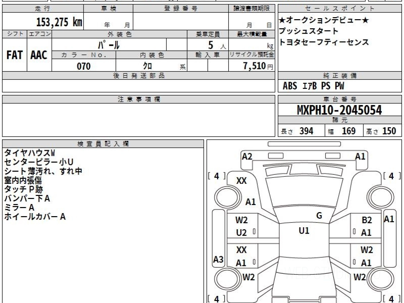Select the 輸入車 header

click(x=208, y=55)
